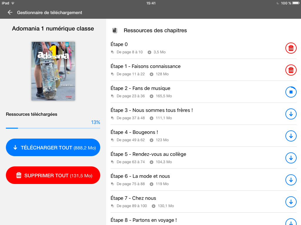Select Étape 3 - Nous sommes tous frères title
The width and height of the screenshot is (301, 225).
coord(152,110)
